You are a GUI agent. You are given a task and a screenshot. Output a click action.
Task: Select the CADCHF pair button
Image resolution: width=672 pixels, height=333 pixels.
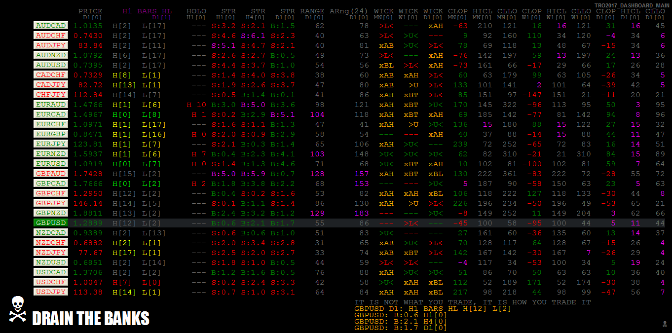(x=51, y=74)
